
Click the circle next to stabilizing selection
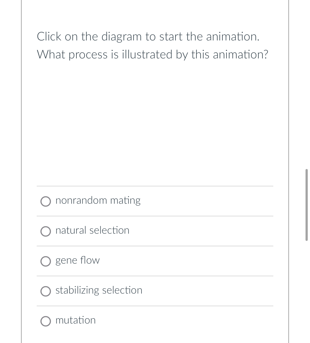tap(46, 291)
